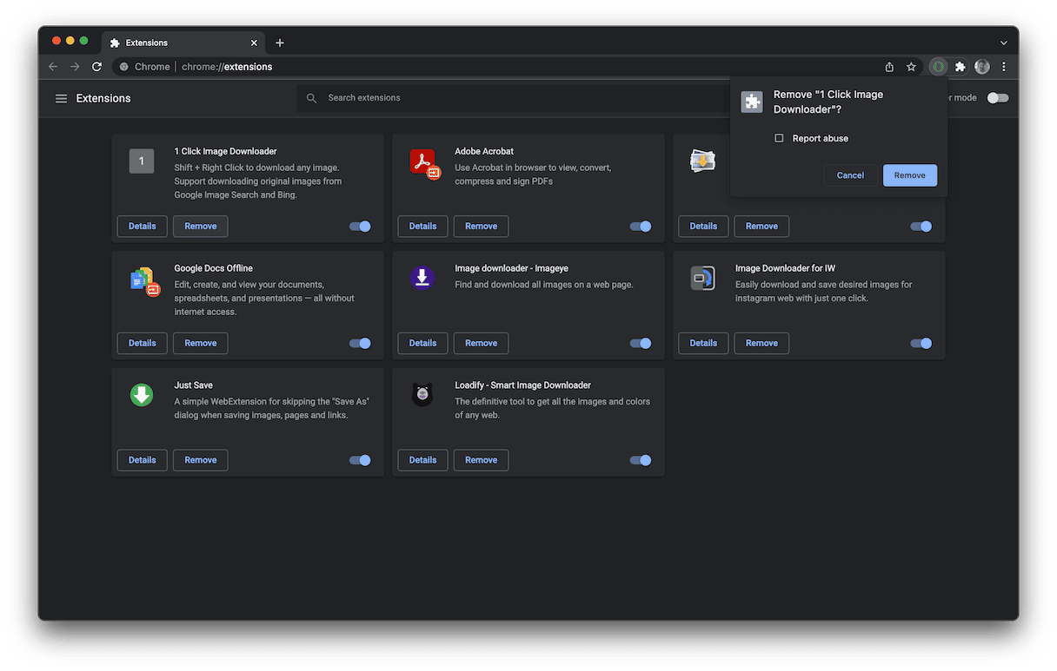
Task: Click the Google Docs Offline icon
Action: coord(144,280)
